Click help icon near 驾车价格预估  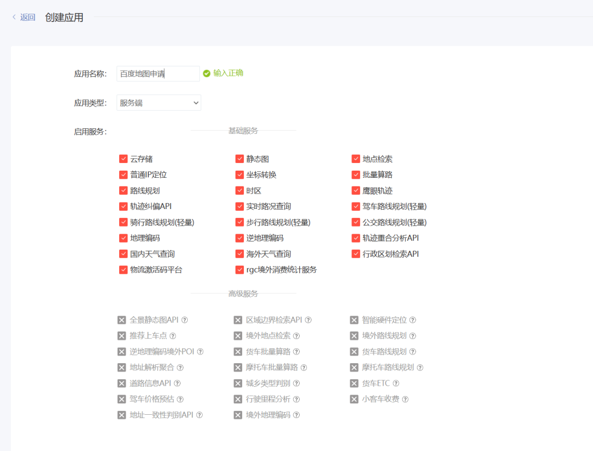179,399
